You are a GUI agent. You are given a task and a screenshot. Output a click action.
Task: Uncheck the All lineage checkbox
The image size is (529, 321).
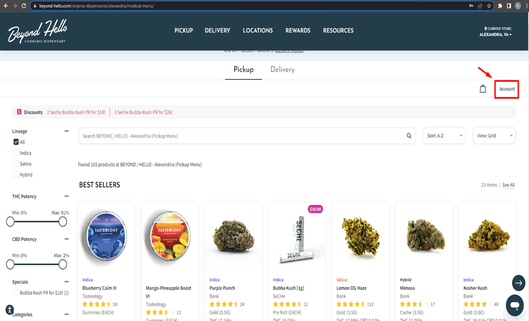tap(16, 142)
